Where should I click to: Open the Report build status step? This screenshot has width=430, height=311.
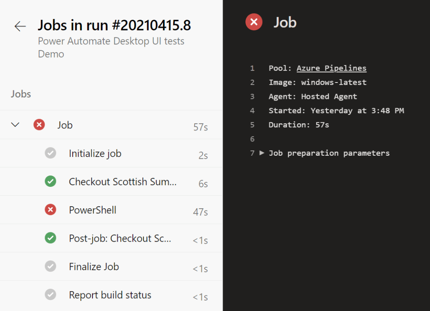point(110,295)
